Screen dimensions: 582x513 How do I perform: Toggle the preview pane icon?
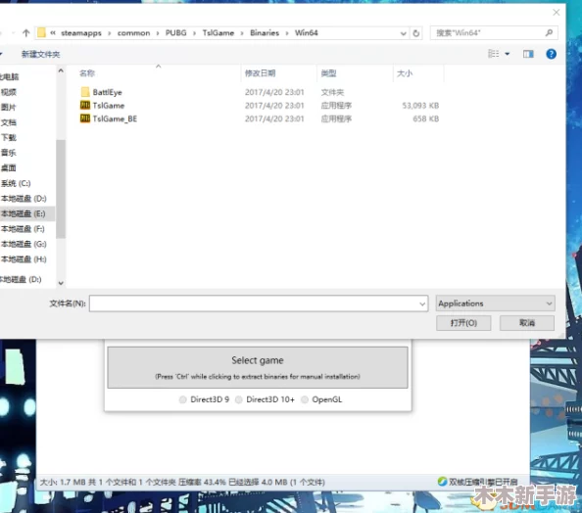click(528, 54)
